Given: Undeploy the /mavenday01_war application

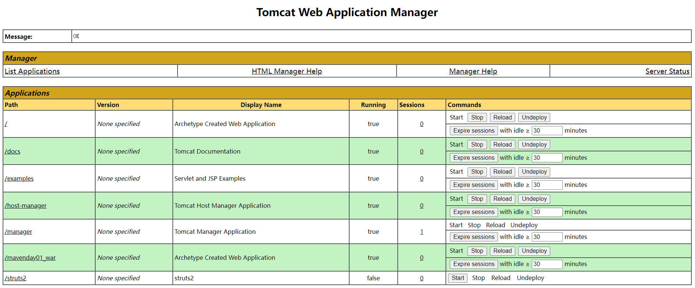Looking at the screenshot, I should click(x=534, y=251).
